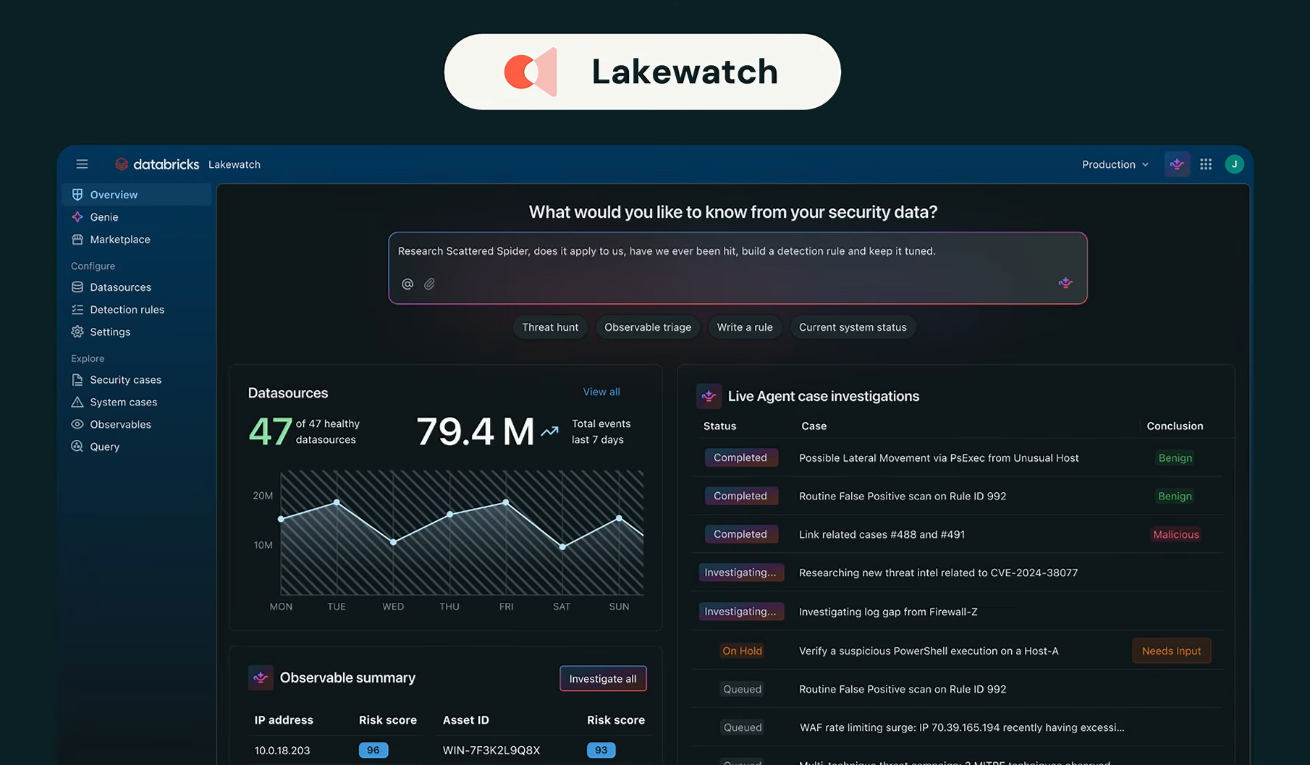
Task: Click the Observable summary agent icon
Action: pyautogui.click(x=261, y=677)
